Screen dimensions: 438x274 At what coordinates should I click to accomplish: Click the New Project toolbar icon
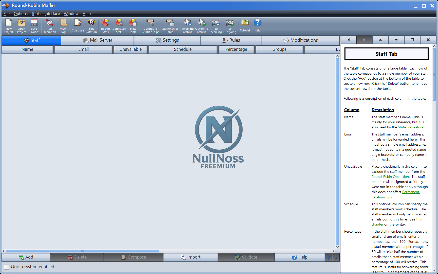tap(9, 26)
